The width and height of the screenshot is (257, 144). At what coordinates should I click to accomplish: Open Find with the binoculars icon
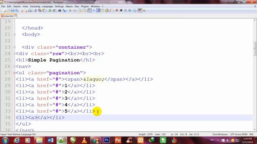click(60, 11)
